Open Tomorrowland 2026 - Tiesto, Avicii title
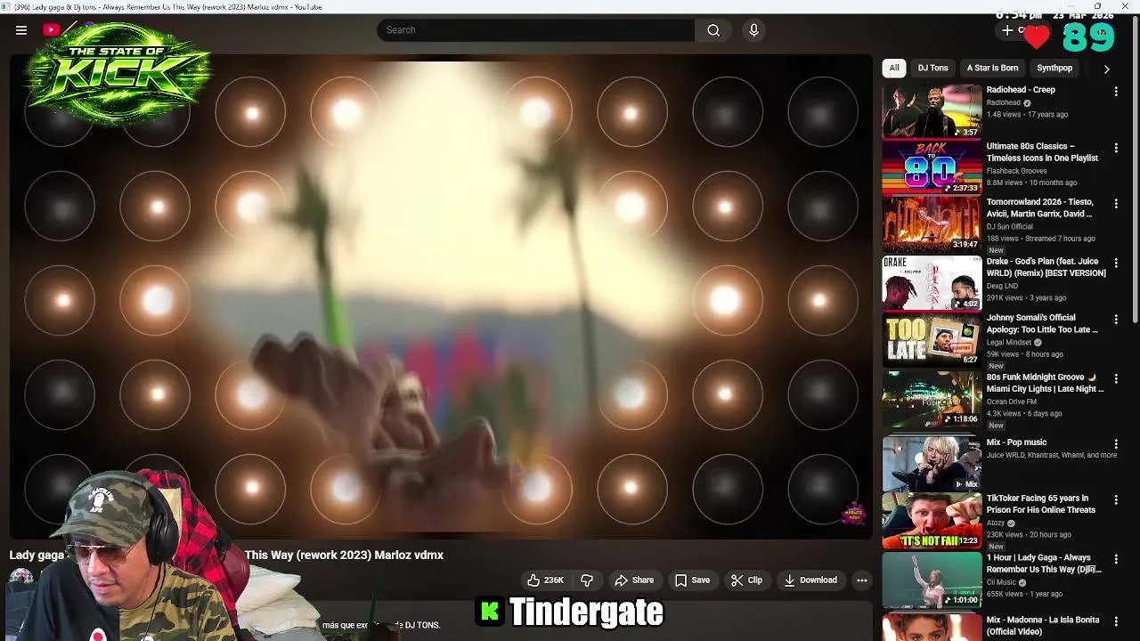1140x641 pixels. [x=1040, y=208]
